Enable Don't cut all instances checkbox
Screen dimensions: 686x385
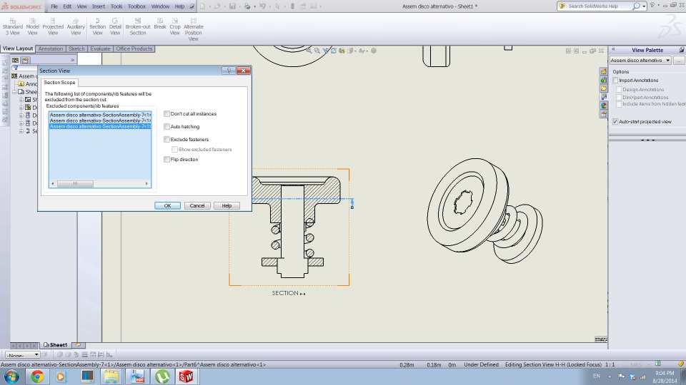[166, 113]
